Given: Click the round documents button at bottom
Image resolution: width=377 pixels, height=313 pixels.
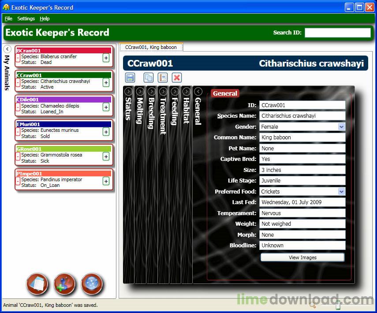Looking at the screenshot, I should [x=37, y=284].
